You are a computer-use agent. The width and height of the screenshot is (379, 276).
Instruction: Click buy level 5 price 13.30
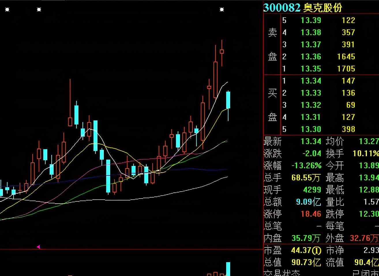(x=311, y=129)
